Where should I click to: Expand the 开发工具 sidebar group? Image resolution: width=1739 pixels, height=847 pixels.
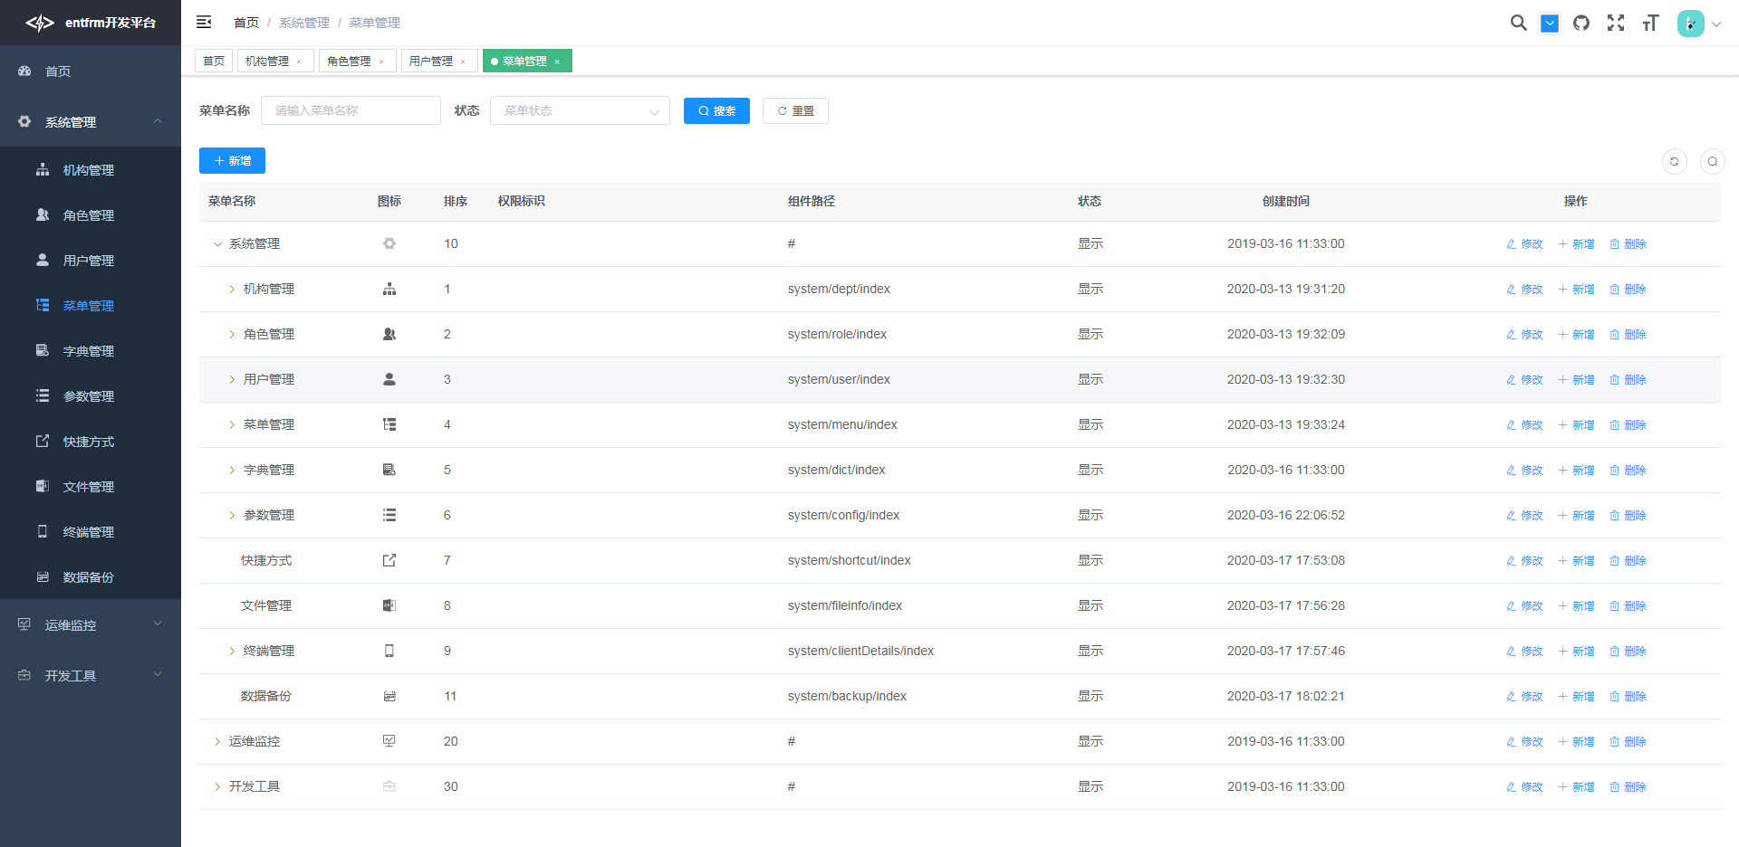click(91, 675)
